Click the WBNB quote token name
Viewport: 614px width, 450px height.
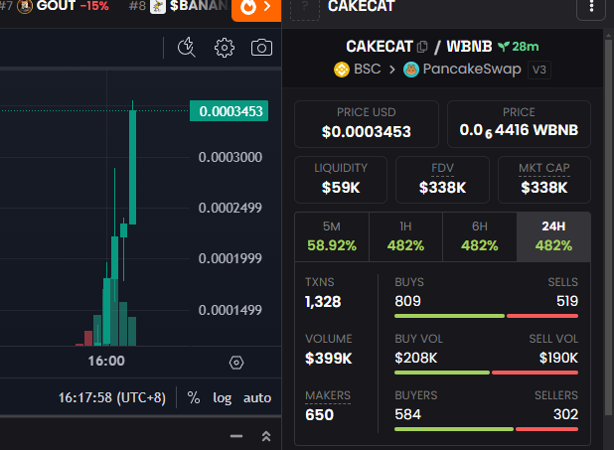469,47
